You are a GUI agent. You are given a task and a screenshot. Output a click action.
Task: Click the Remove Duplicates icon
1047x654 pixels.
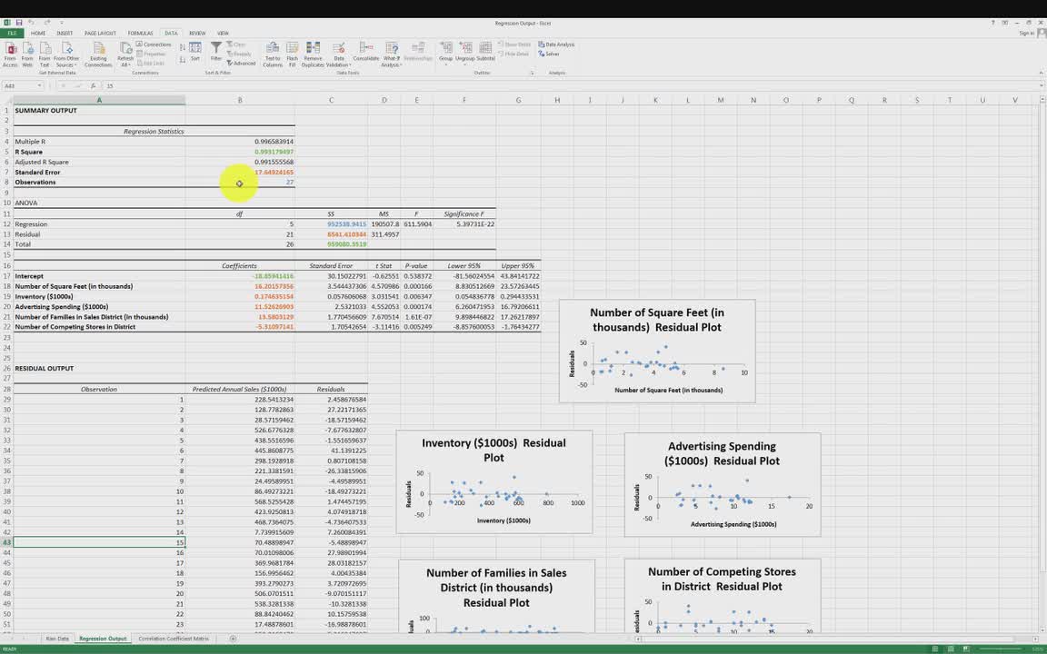pos(313,52)
